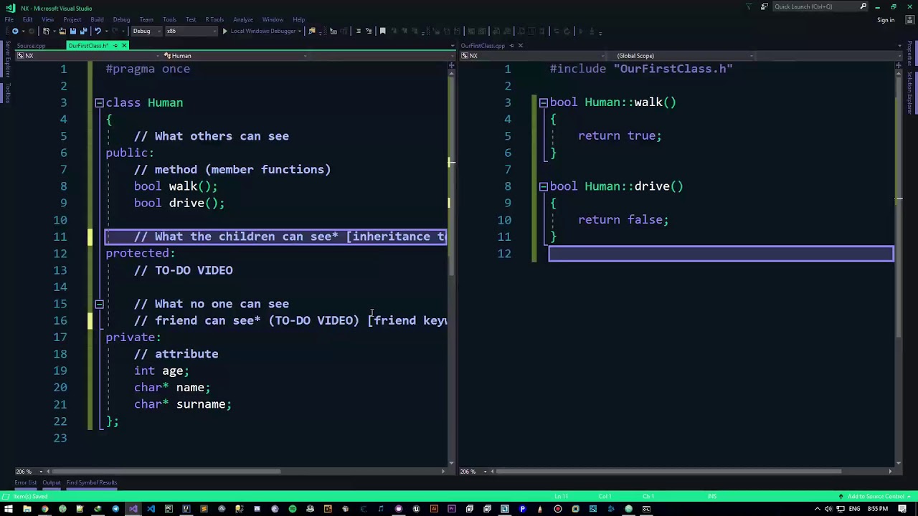The height and width of the screenshot is (516, 918).
Task: Select the OurFirstClass.cpp tab
Action: click(x=483, y=46)
